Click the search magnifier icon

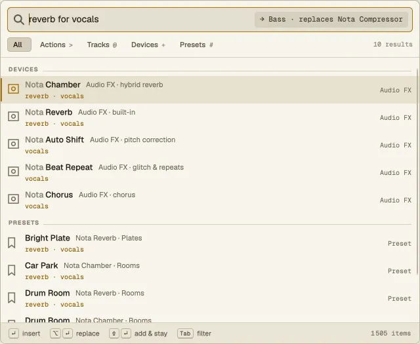[x=19, y=20]
